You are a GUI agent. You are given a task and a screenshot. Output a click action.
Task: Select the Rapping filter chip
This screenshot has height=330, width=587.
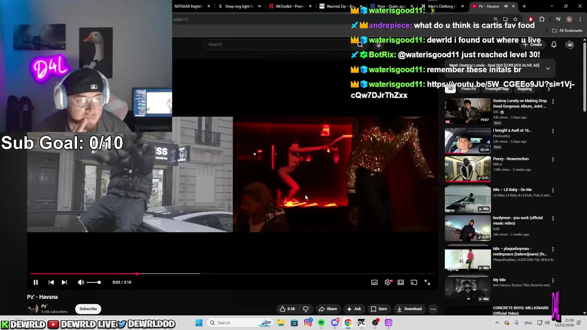[x=524, y=89]
